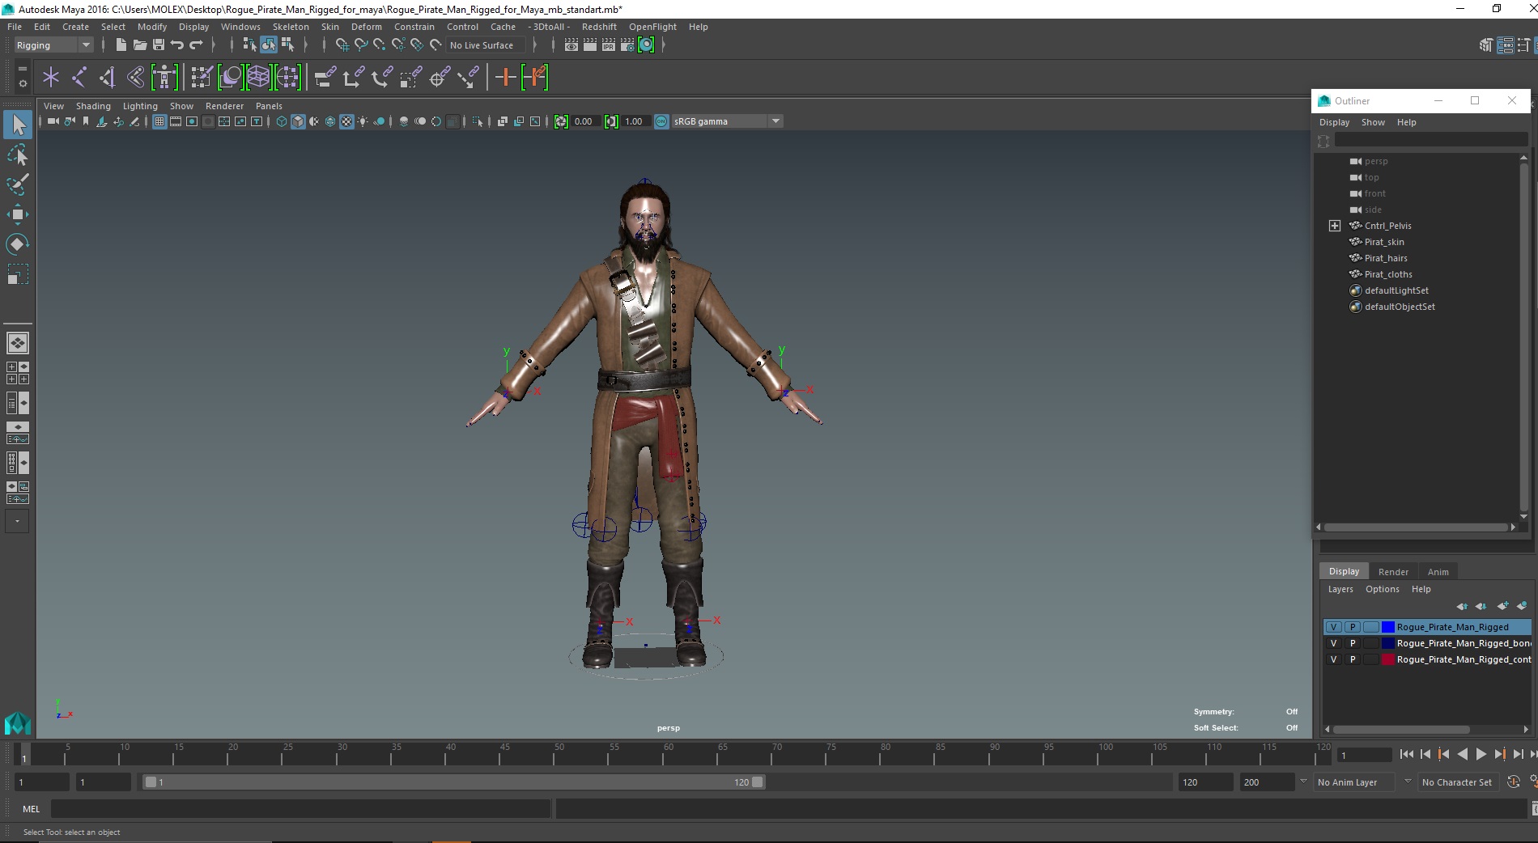The height and width of the screenshot is (843, 1538).
Task: Choose the Scale tool in toolbox
Action: pyautogui.click(x=18, y=274)
